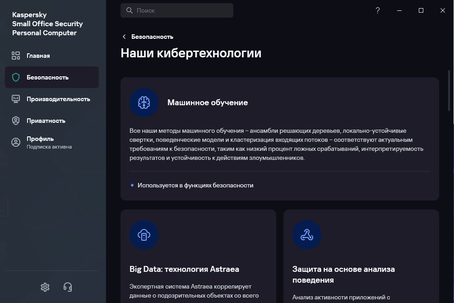
Task: Go to the Приватность section
Action: 51,121
